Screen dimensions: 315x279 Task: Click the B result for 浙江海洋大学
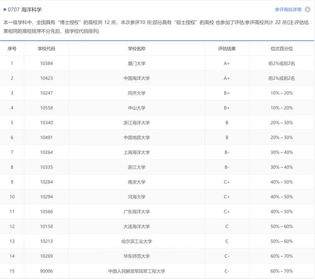(x=227, y=123)
